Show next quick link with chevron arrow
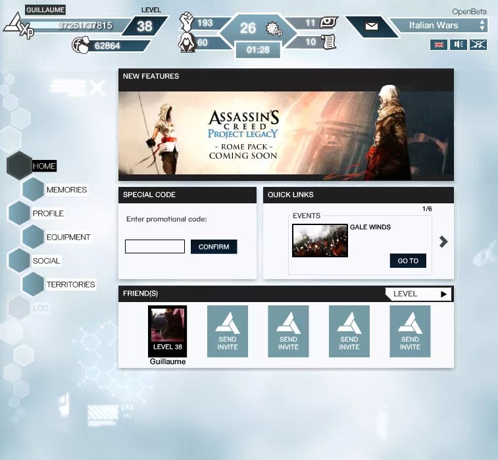Image resolution: width=498 pixels, height=460 pixels. pos(443,242)
